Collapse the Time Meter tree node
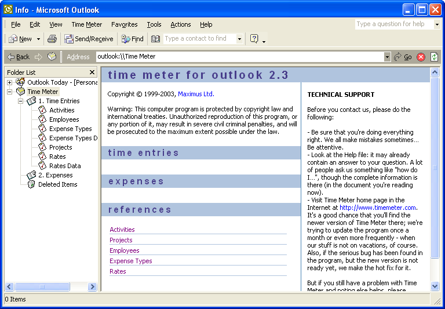The width and height of the screenshot is (445, 309). click(x=10, y=92)
